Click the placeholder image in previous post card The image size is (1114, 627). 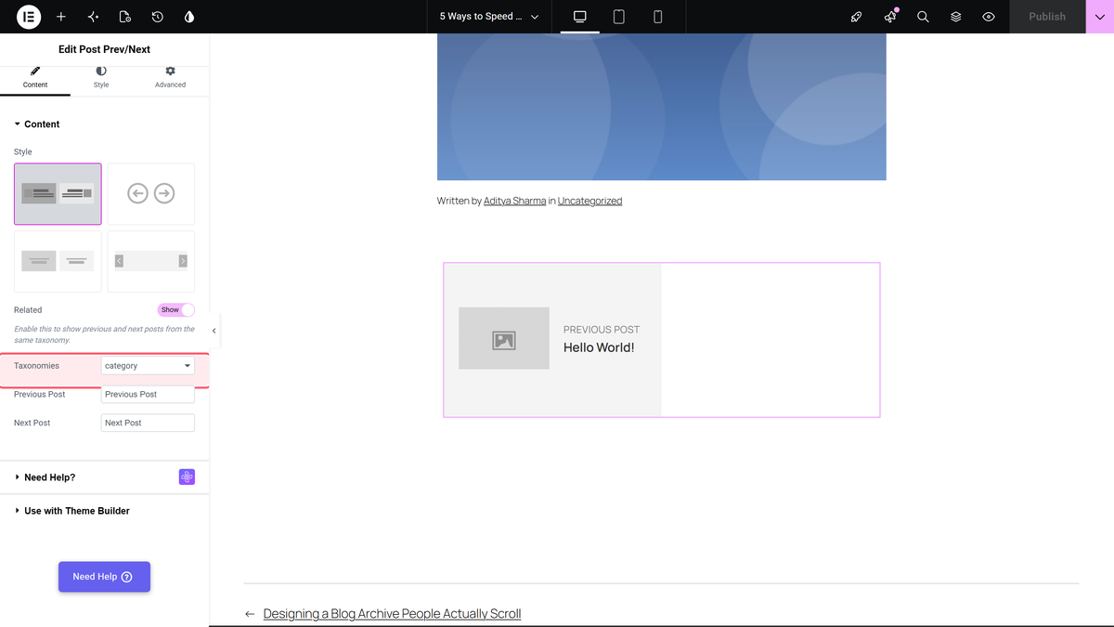504,338
